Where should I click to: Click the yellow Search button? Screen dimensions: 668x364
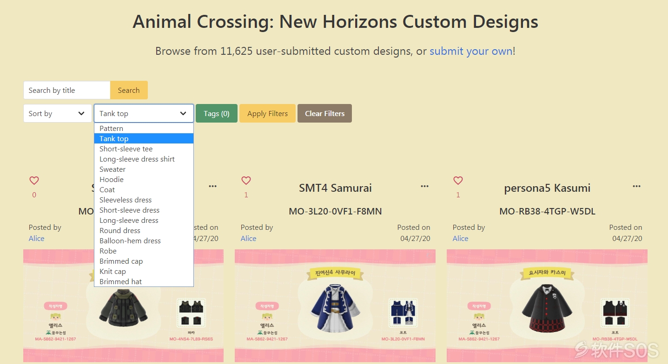pyautogui.click(x=129, y=90)
